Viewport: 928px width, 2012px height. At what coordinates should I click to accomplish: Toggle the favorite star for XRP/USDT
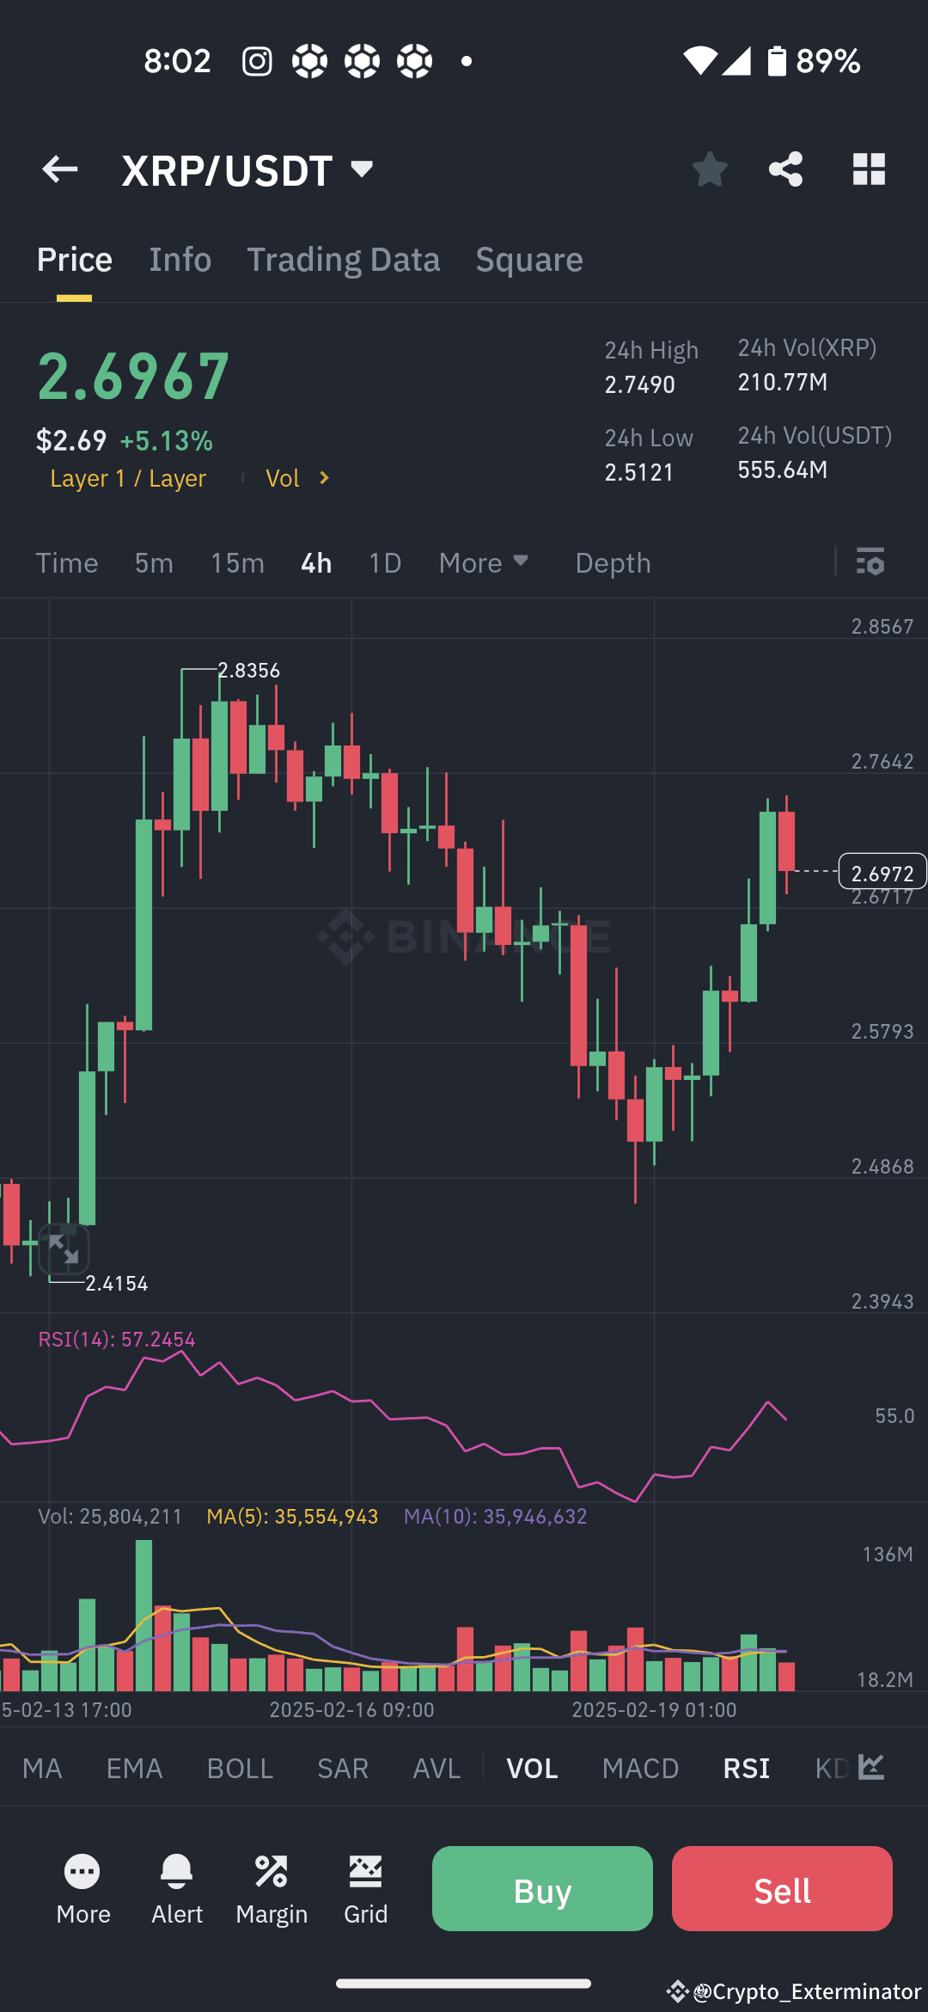[x=710, y=169]
